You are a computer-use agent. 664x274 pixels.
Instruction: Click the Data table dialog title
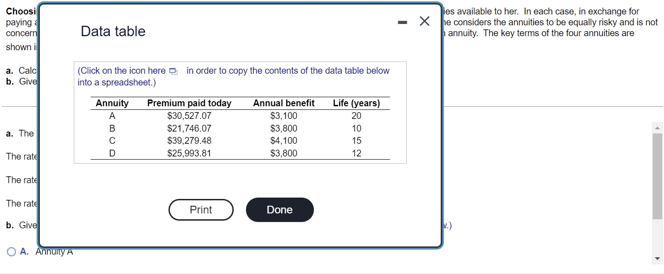pos(112,31)
